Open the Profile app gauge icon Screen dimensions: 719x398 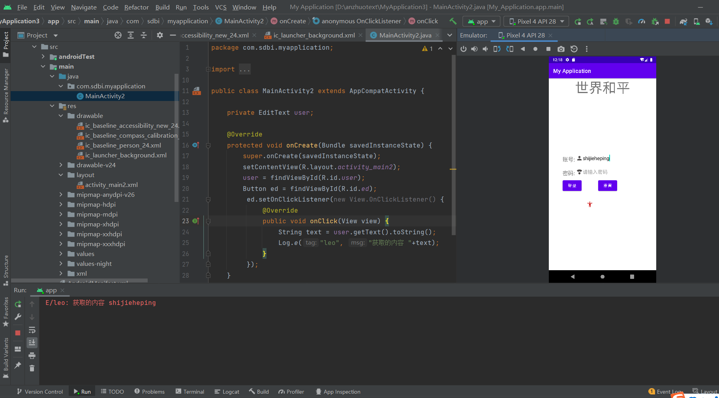coord(642,21)
